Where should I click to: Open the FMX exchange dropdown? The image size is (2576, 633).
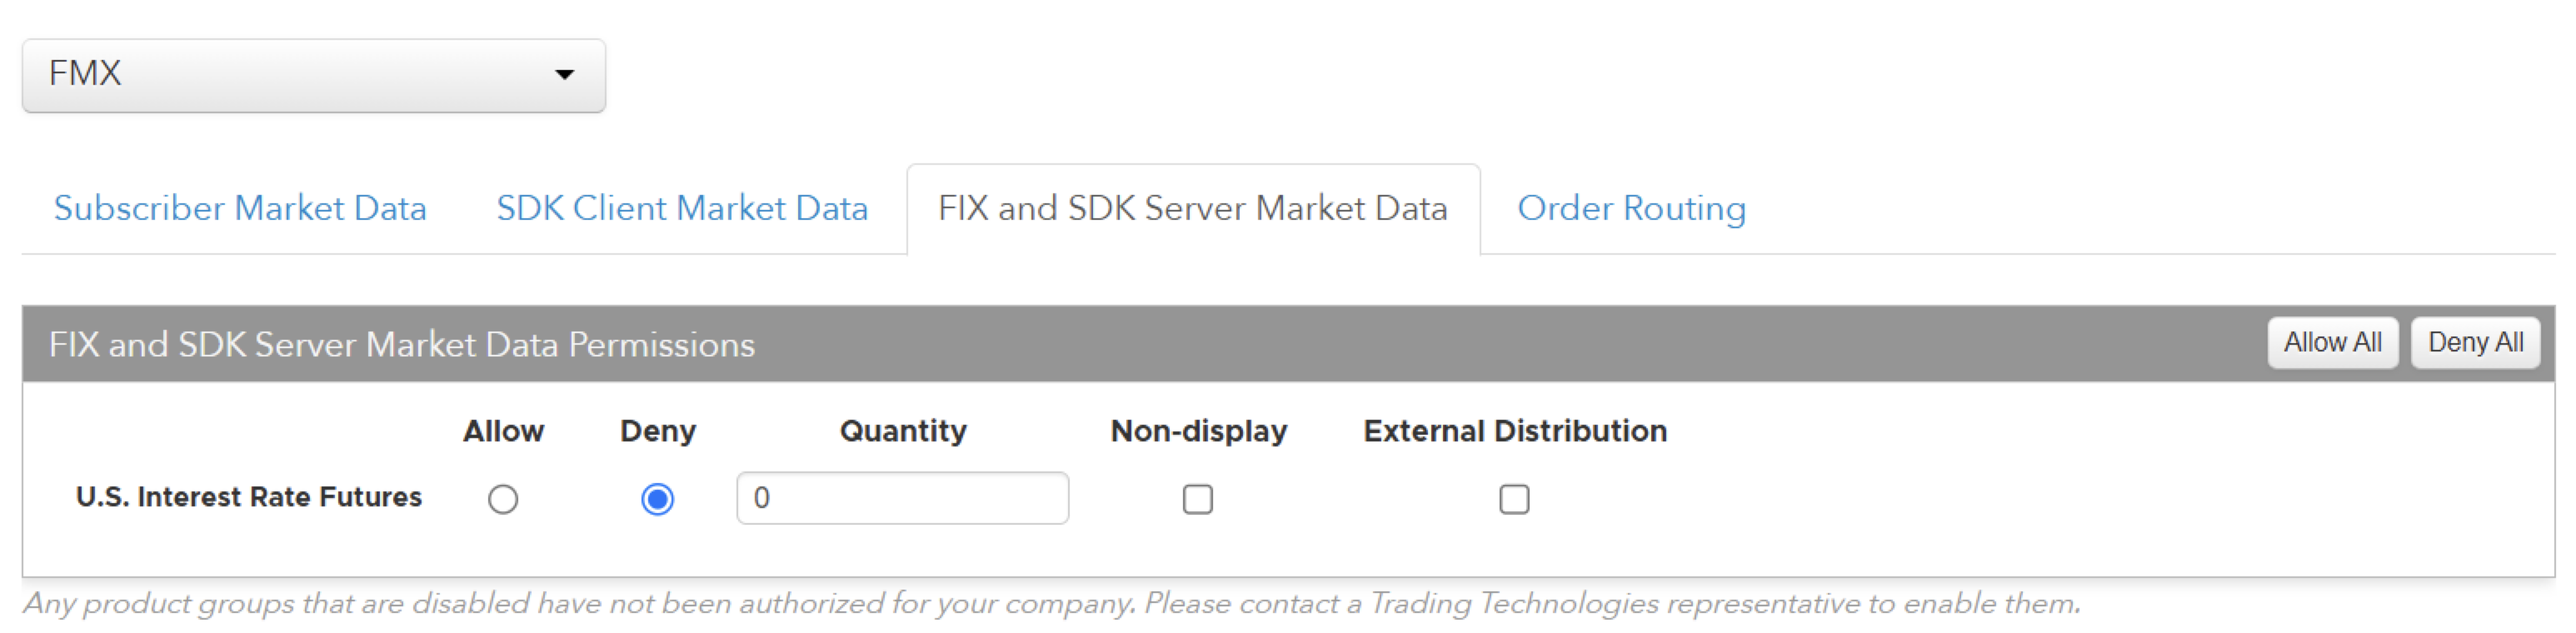coord(313,75)
